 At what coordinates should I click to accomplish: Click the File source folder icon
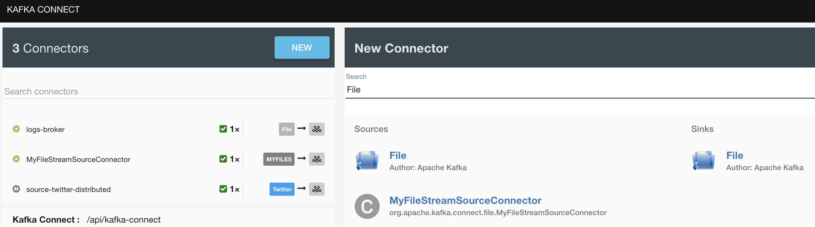coord(367,161)
